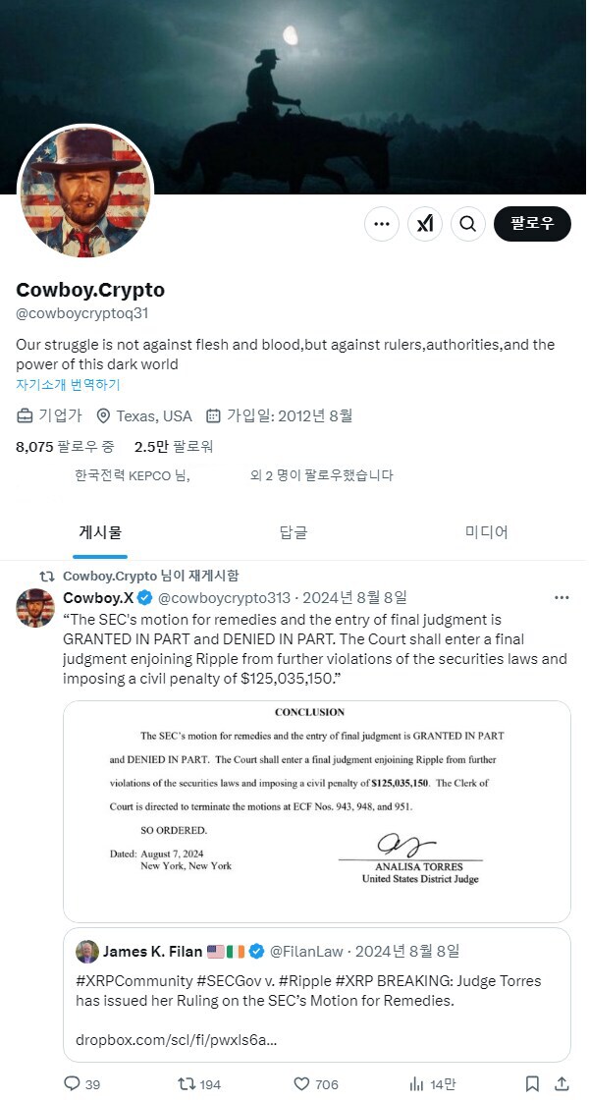This screenshot has height=1102, width=589.
Task: Open the search panel on the profile
Action: pyautogui.click(x=468, y=224)
